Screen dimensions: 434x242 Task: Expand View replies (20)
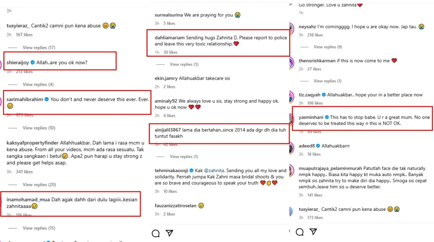point(40,185)
